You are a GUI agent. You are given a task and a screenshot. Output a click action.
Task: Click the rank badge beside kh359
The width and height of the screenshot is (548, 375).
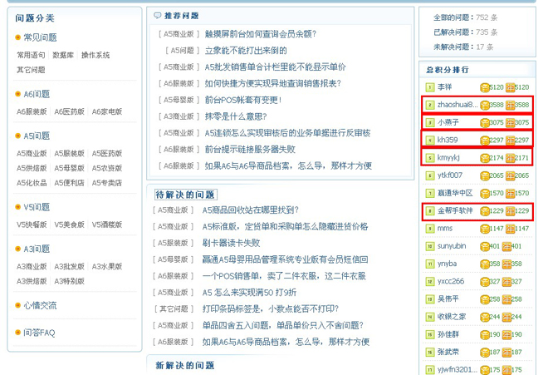tap(429, 140)
